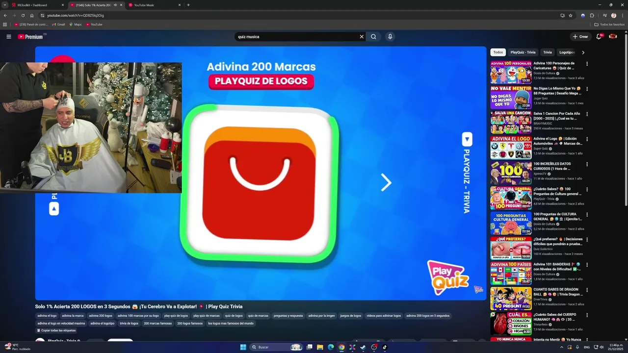Open Steam from taskbar

point(363,347)
